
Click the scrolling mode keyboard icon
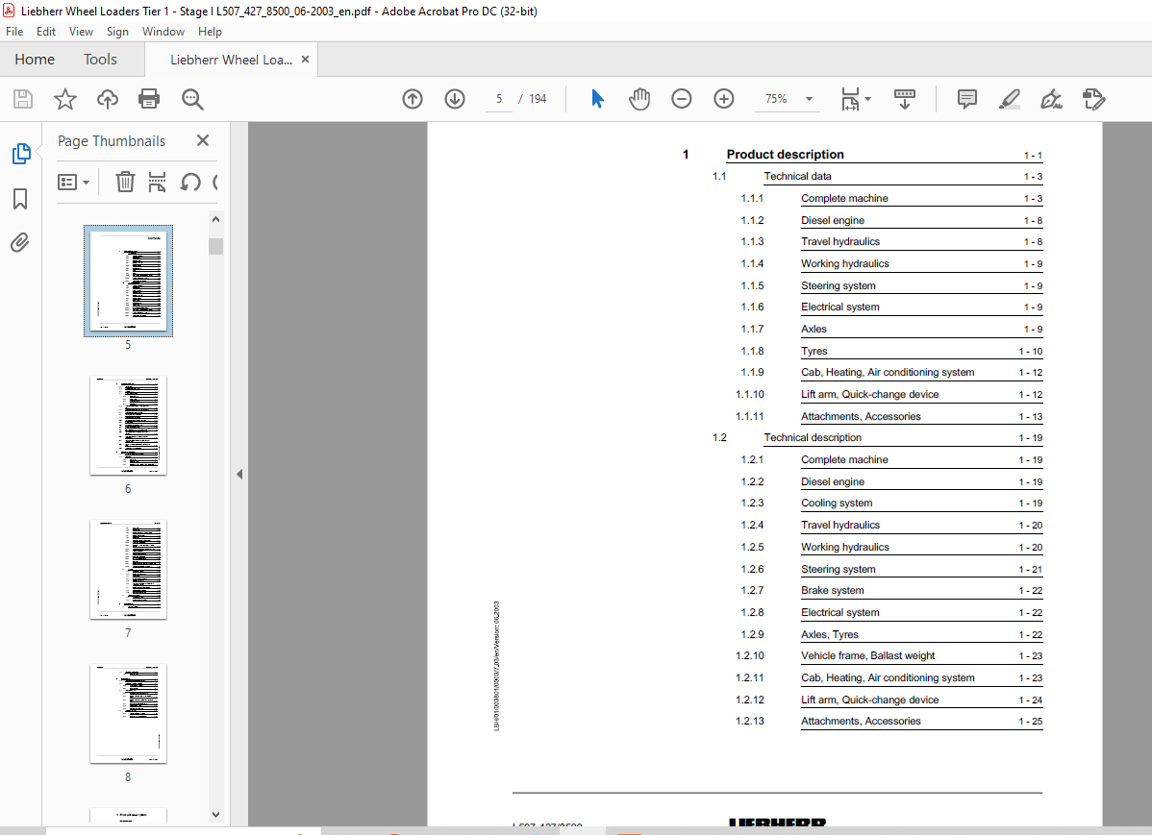(x=905, y=98)
